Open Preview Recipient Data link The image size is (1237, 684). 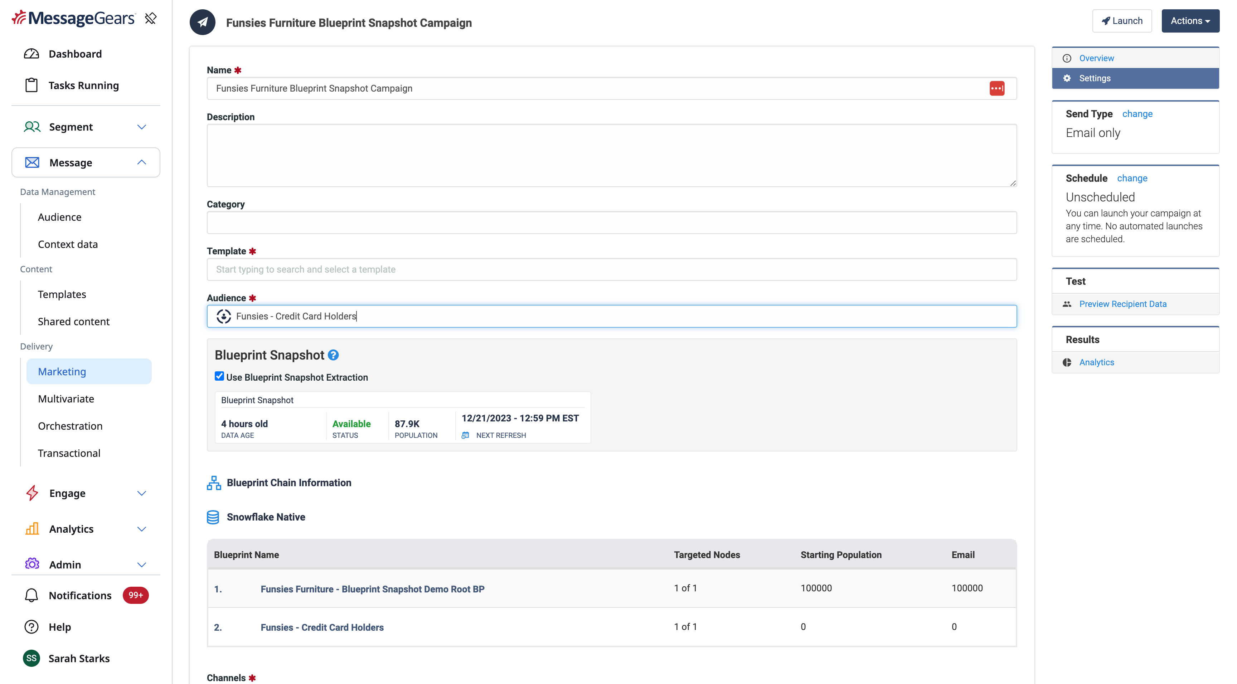(1123, 304)
